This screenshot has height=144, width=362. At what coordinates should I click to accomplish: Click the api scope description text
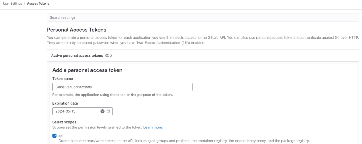pyautogui.click(x=184, y=141)
